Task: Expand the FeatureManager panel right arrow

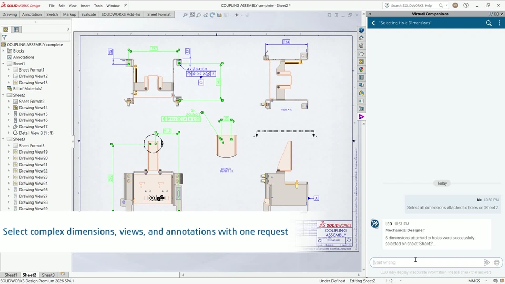Action: point(68,29)
